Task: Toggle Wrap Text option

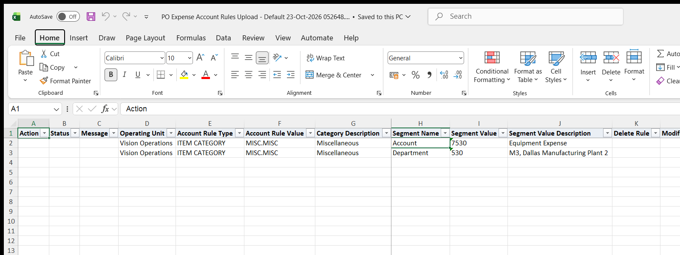Action: [326, 58]
